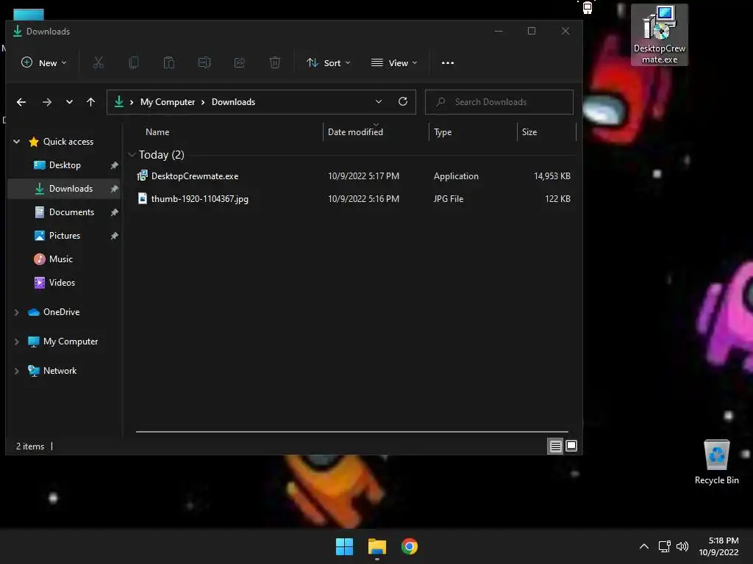
Task: Open the clock and date panel
Action: 718,546
